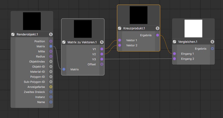Screen dimensions: 223x118
Task: Click the checker icon beside Renderobjekt.1 title
Action: click(x=13, y=34)
